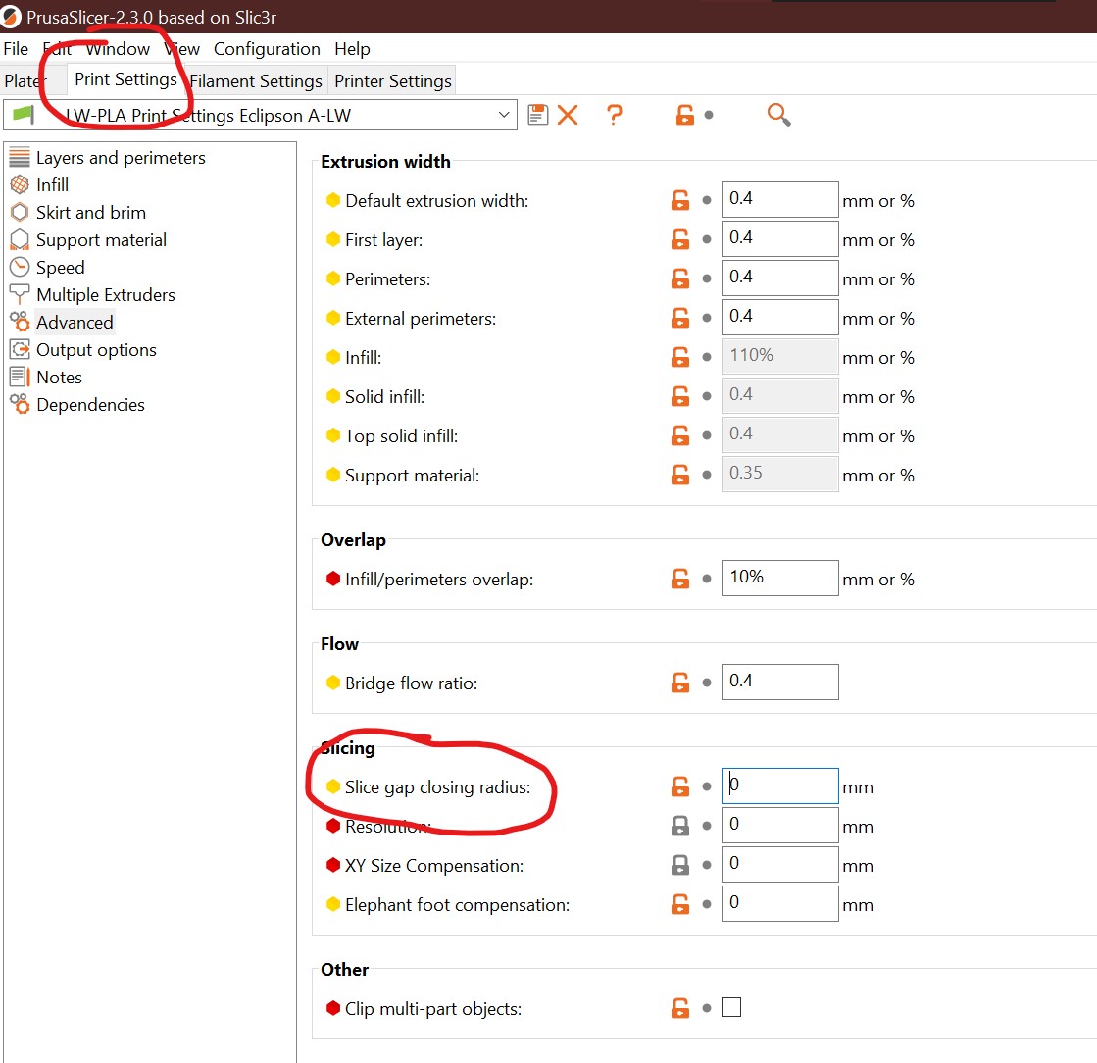
Task: Click First layer width input field
Action: click(x=779, y=238)
